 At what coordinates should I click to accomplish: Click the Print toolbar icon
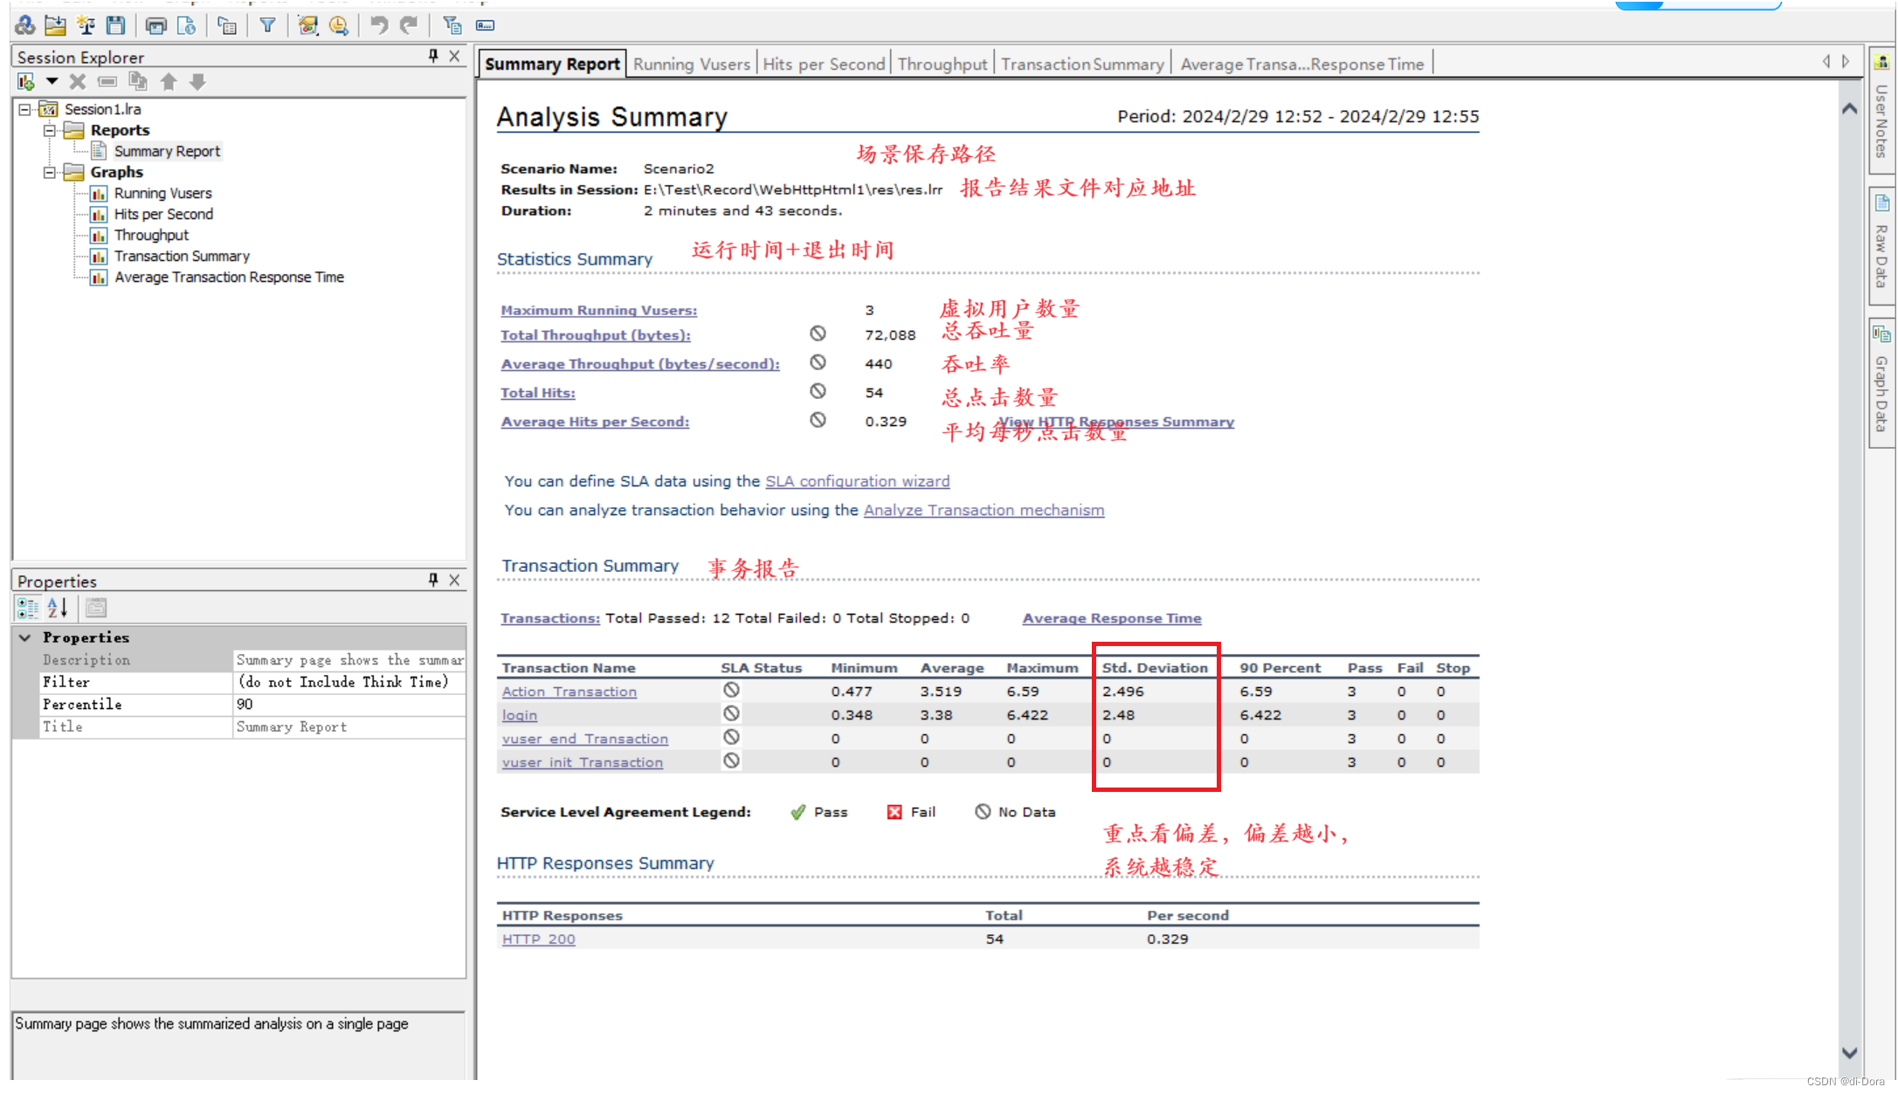tap(156, 25)
